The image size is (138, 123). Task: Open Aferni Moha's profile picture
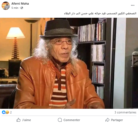coord(6,6)
